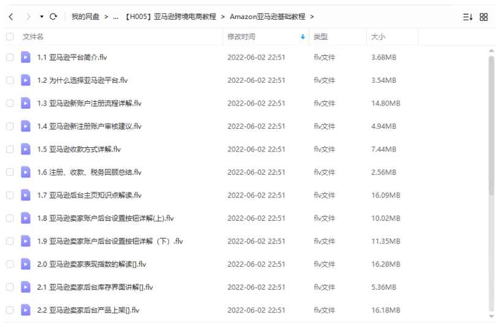Check the box for 1.8 file row
The image size is (504, 327).
(10, 218)
